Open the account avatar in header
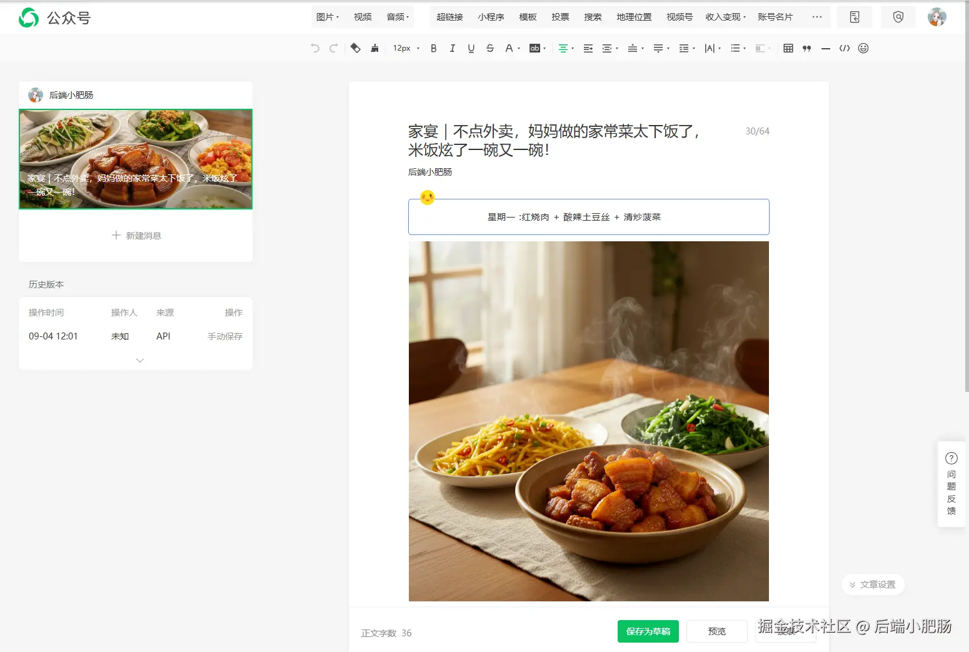969x652 pixels. (x=936, y=17)
